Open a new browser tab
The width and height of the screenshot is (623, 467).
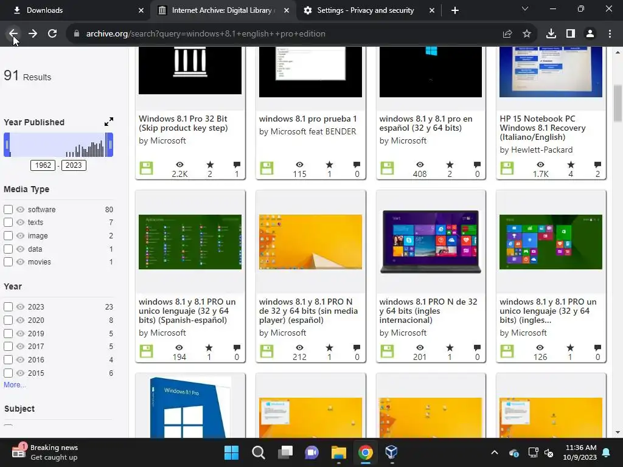tap(455, 10)
